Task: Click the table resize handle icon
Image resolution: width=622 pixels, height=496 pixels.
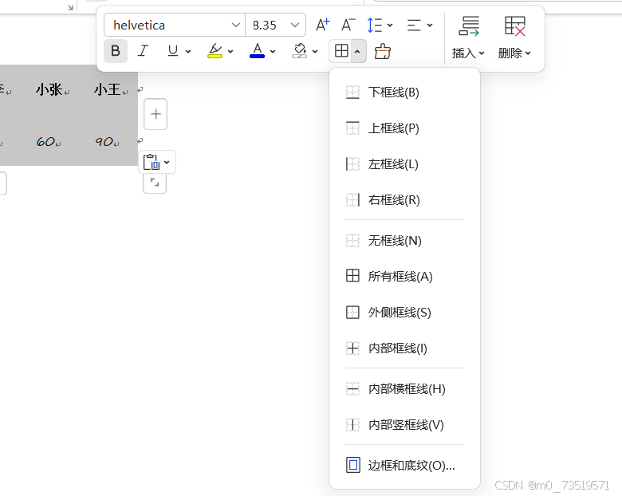Action: [x=155, y=183]
